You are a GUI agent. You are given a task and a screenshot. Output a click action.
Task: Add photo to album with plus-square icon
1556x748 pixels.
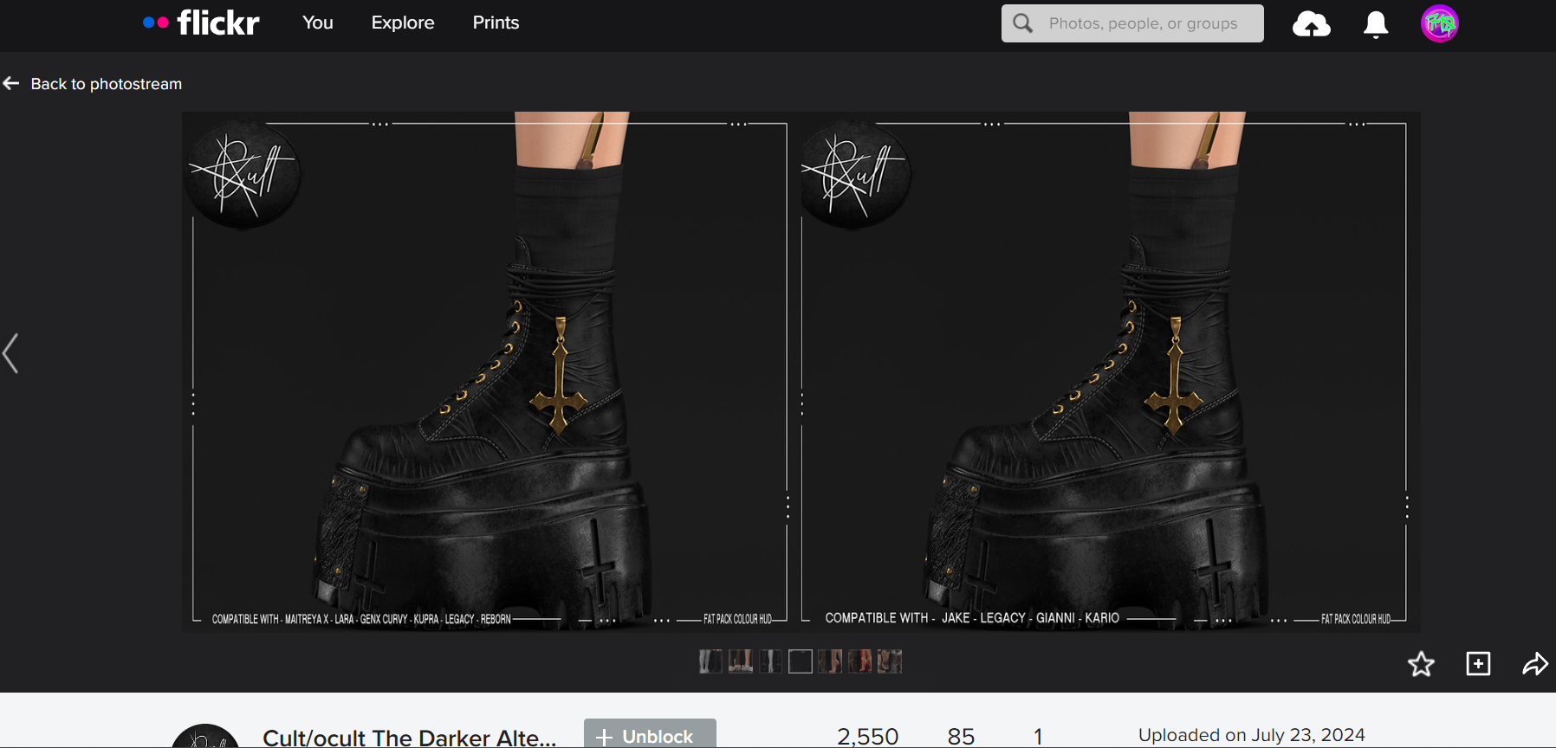(x=1478, y=664)
